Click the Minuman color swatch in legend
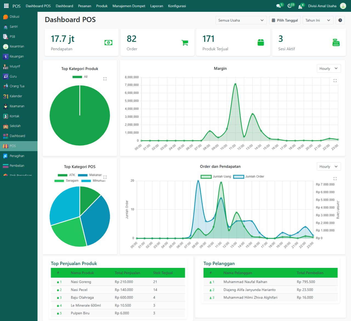This screenshot has height=321, width=351. (x=86, y=181)
